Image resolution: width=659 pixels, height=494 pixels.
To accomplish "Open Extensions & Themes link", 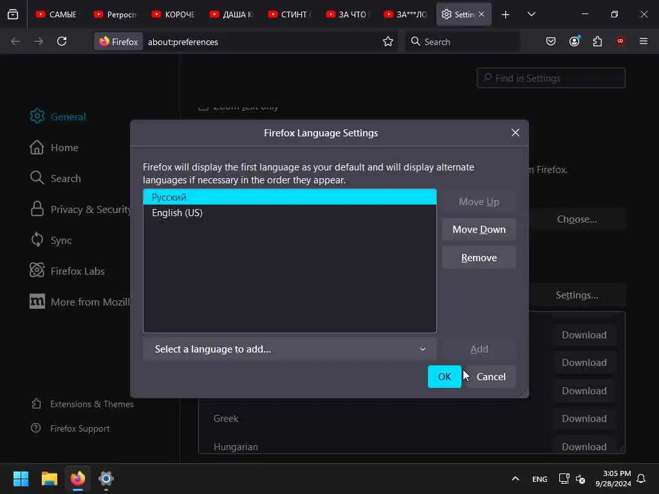I will 82,404.
